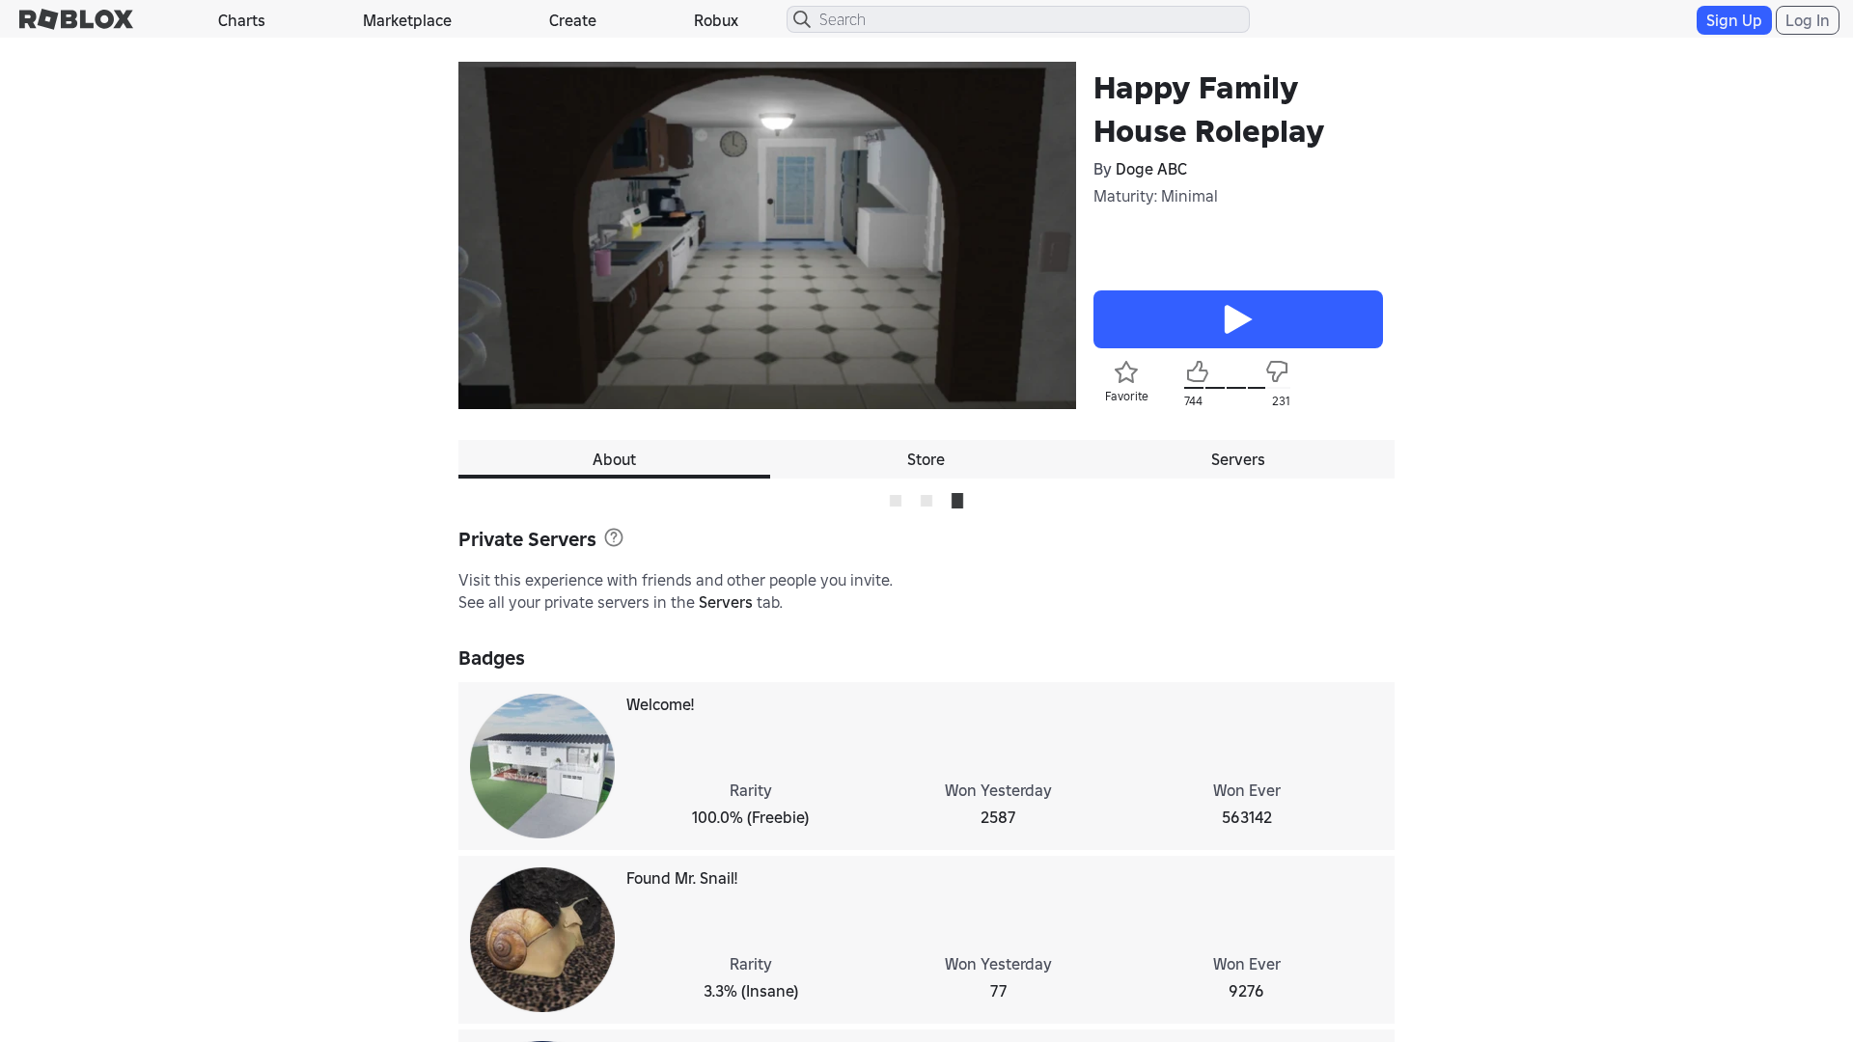Viewport: 1853px width, 1042px height.
Task: Open the Welcome! badge house image
Action: [x=542, y=766]
